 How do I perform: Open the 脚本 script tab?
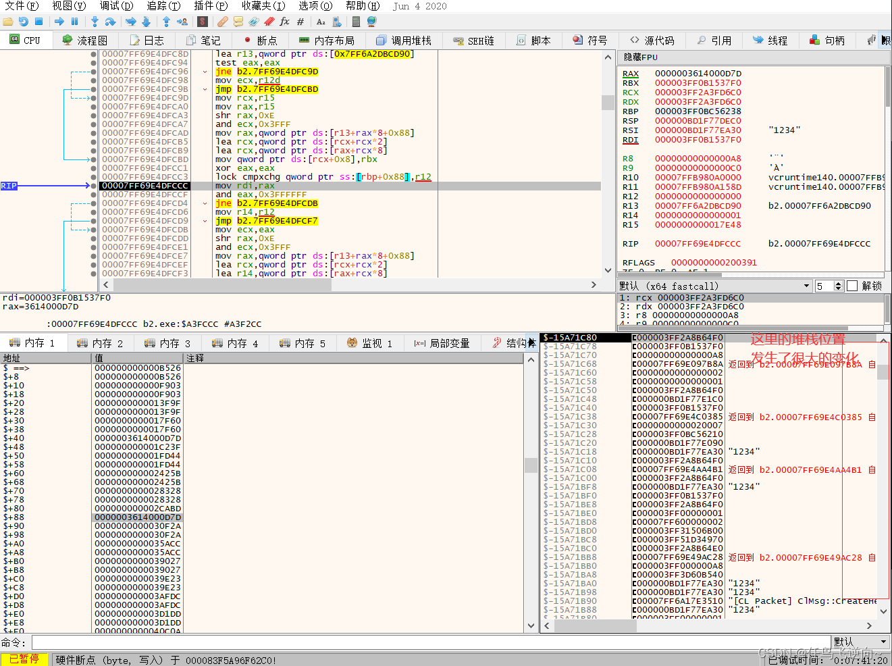(x=533, y=40)
